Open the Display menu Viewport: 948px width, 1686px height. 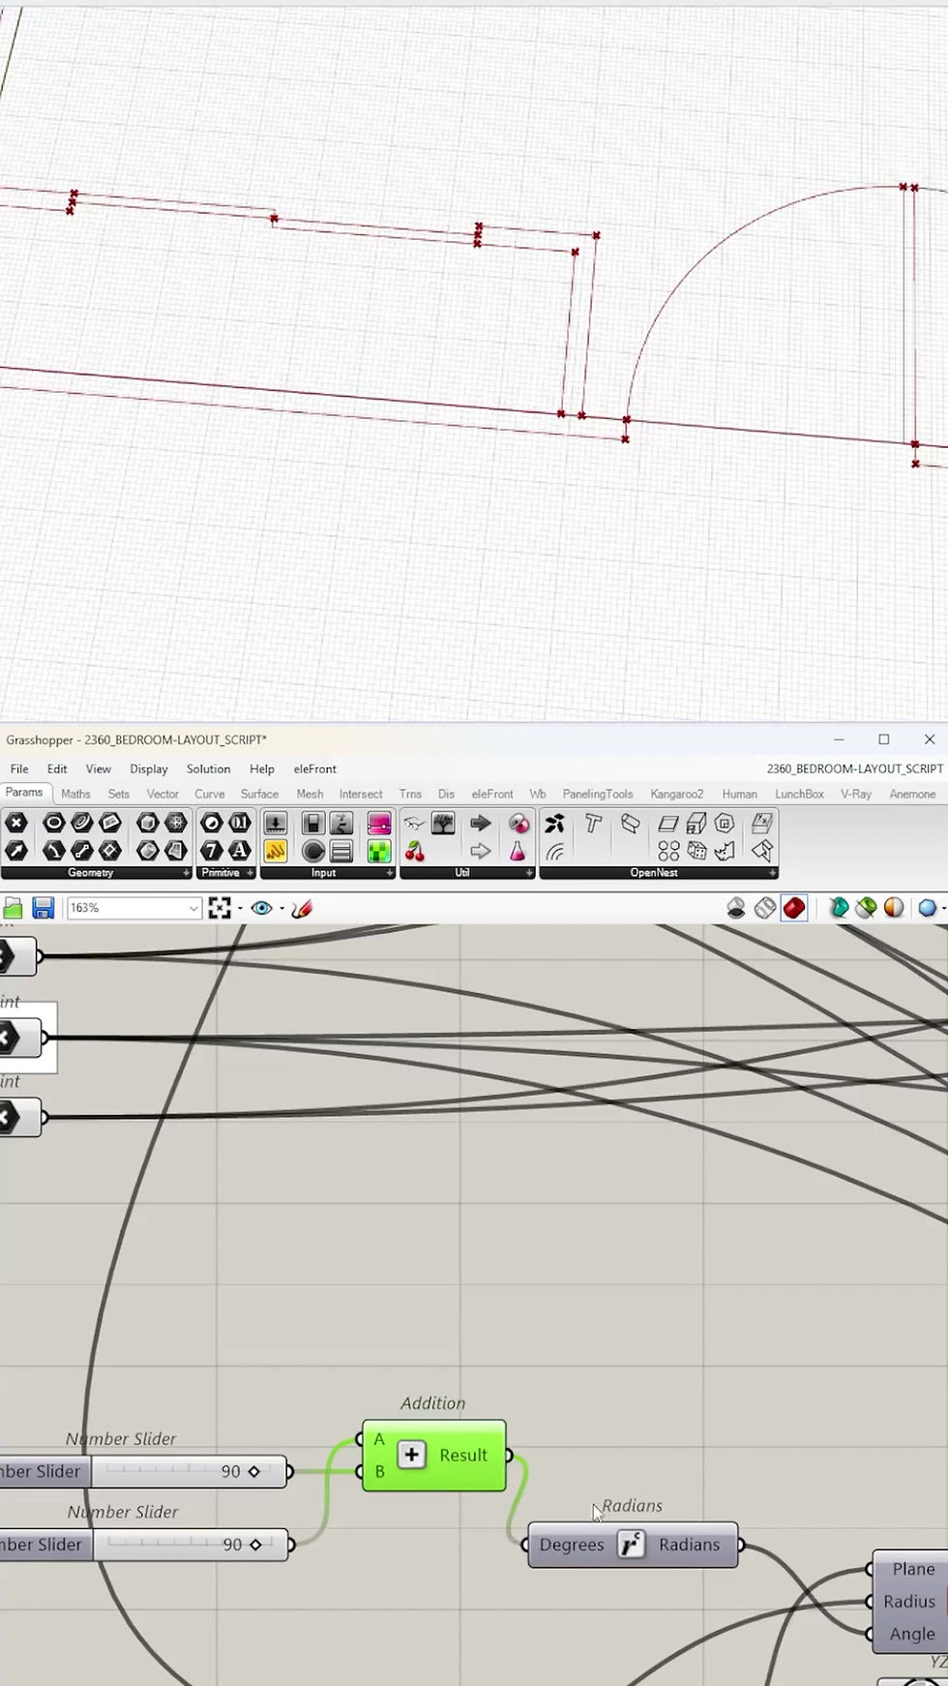[149, 768]
